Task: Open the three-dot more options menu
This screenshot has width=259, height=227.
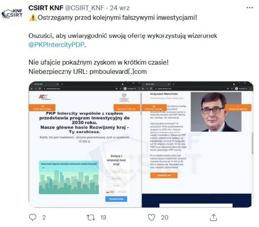Action: [x=250, y=8]
